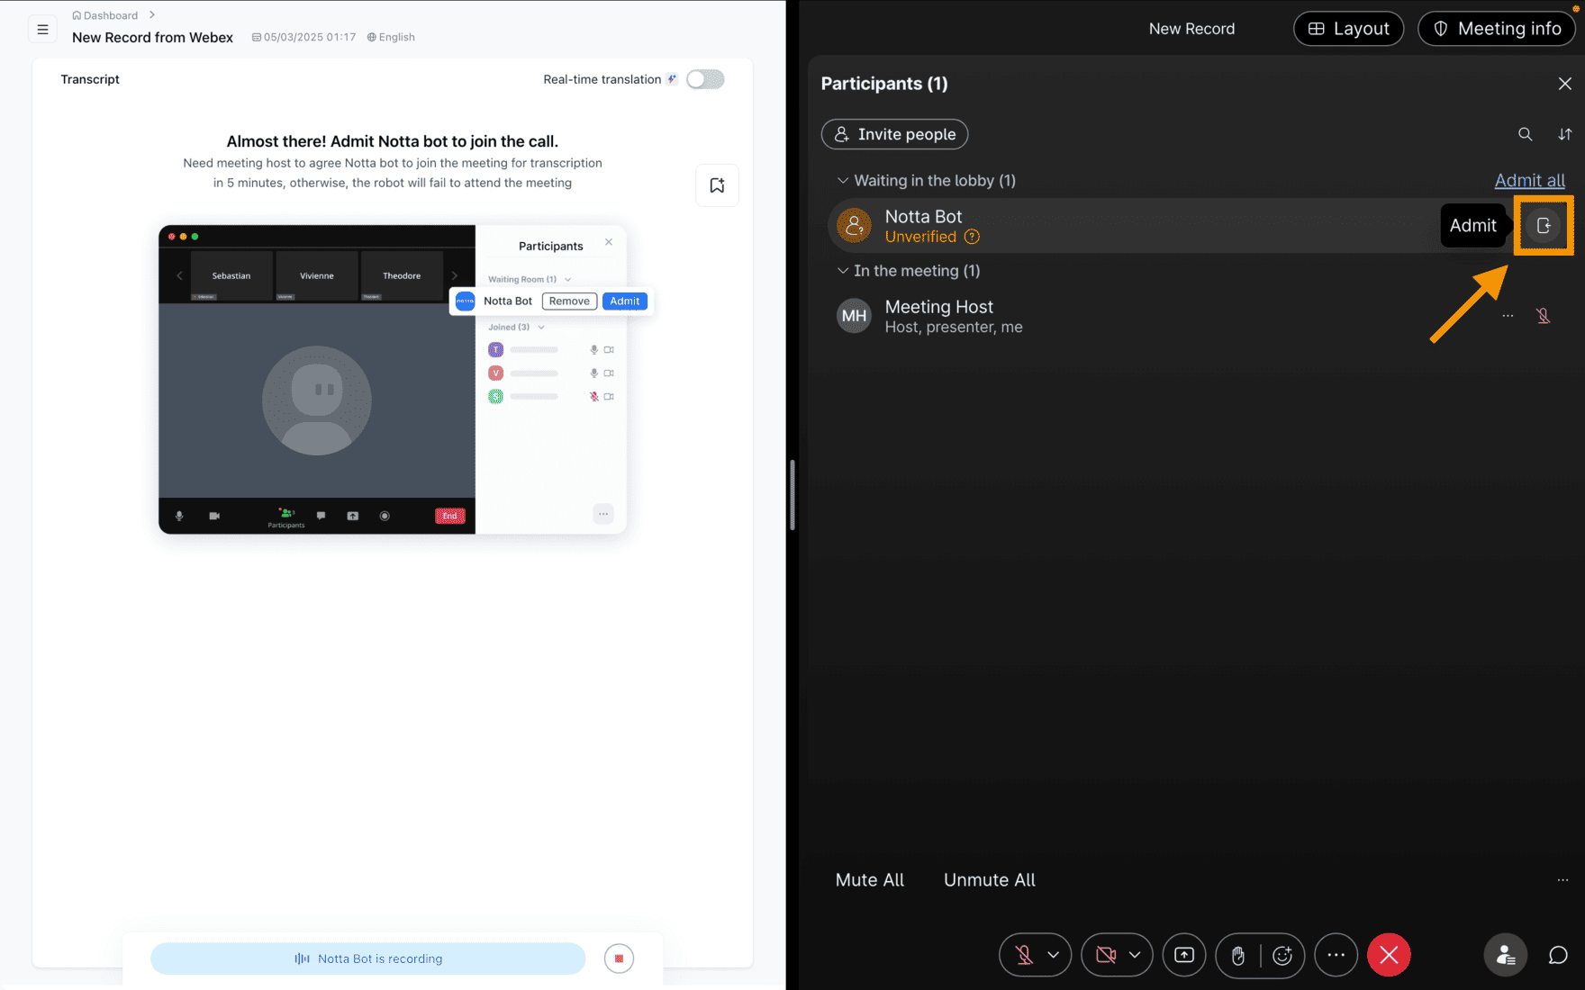Click the New Record from Webex title
Screen dimensions: 1585x990
pyautogui.click(x=152, y=37)
